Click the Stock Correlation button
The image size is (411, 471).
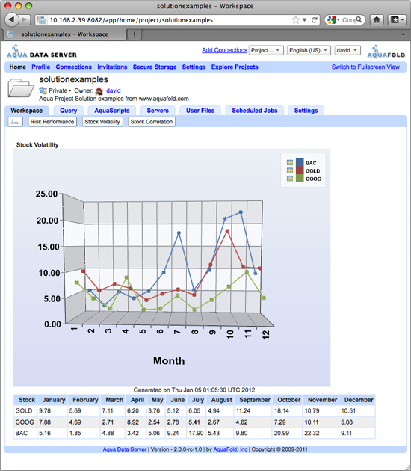[x=152, y=122]
